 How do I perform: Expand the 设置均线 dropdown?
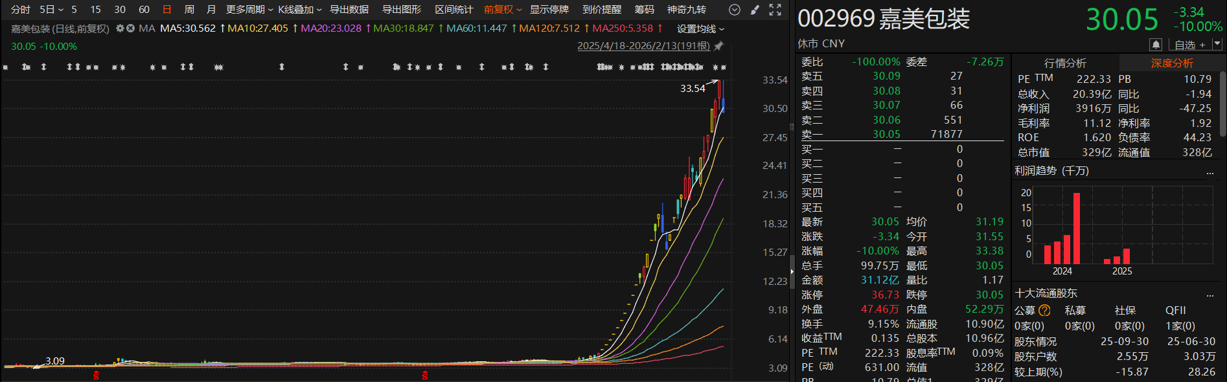[700, 28]
